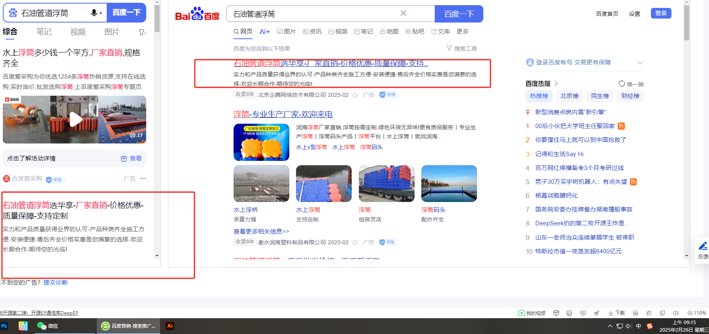Click the heartbeat health-check icon in status bar
The image size is (709, 334).
583,313
